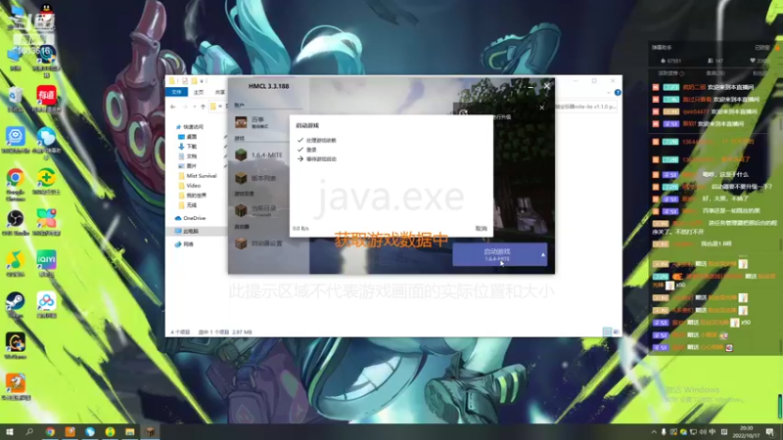783x440 pixels.
Task: Open the 共享 tab in File Explorer
Action: [219, 92]
